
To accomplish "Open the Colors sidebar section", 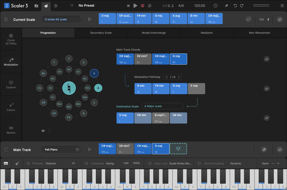I will pos(11,107).
